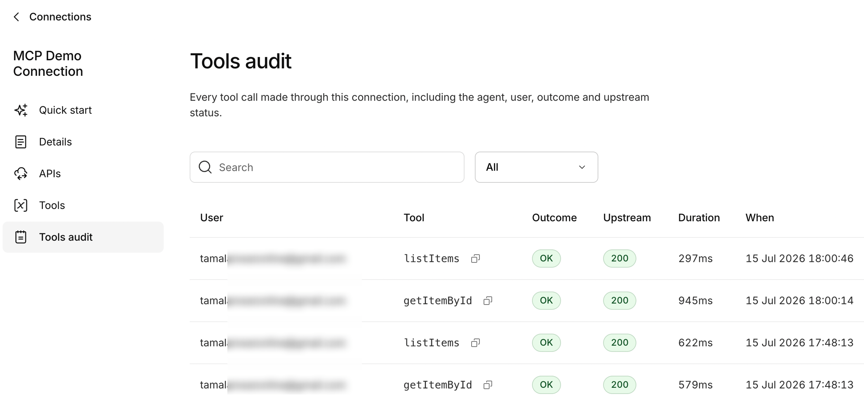Expand the filter using its chevron
The width and height of the screenshot is (864, 403).
(x=582, y=167)
